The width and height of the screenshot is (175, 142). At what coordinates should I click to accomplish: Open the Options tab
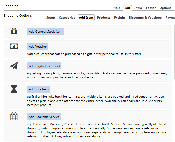coord(165,8)
